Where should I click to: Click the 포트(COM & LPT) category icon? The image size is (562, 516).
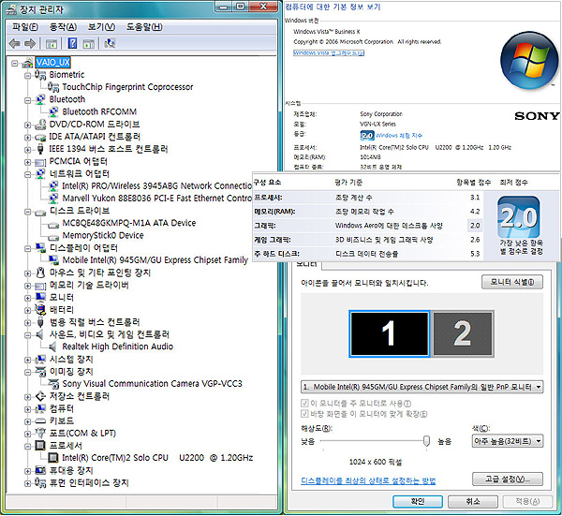click(x=40, y=434)
